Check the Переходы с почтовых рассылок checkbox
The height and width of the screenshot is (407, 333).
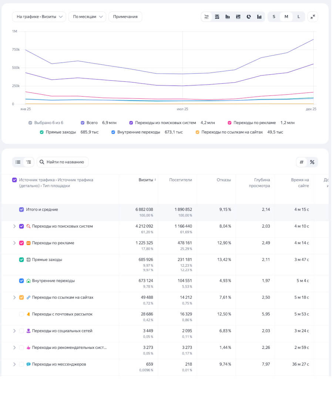point(21,314)
